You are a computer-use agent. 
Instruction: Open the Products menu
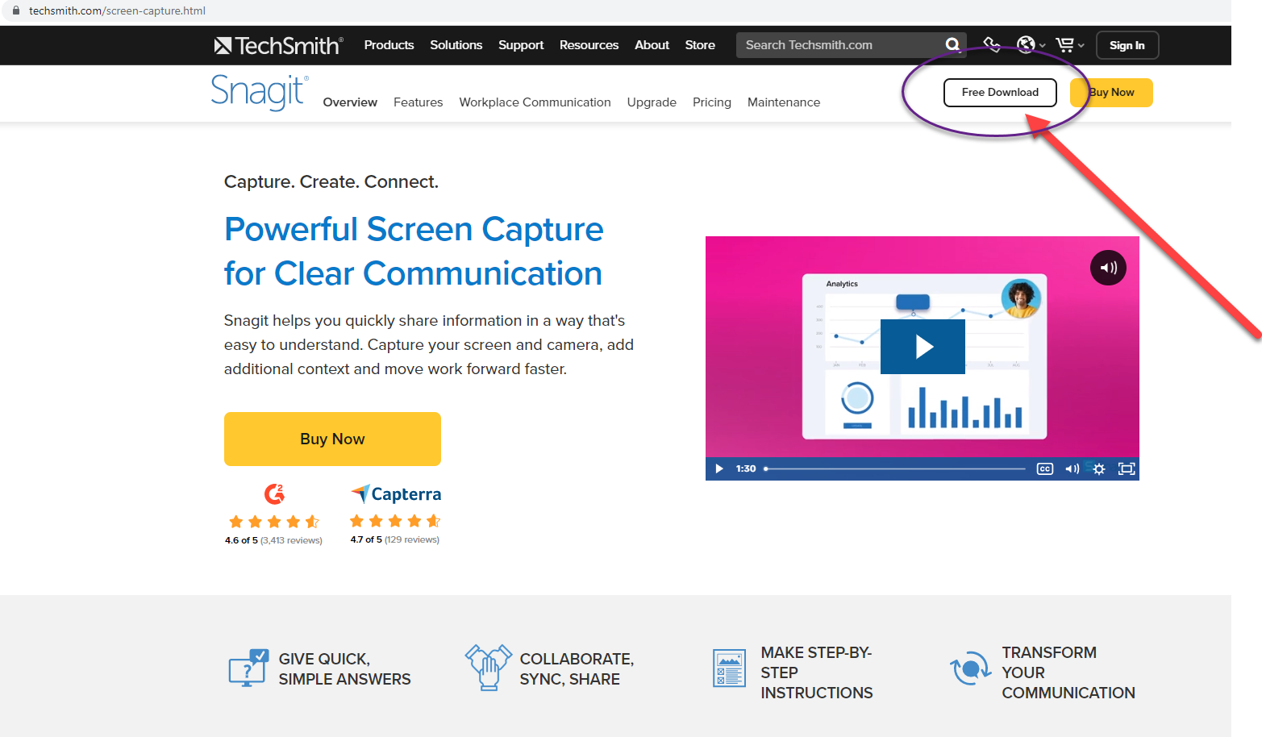tap(389, 45)
